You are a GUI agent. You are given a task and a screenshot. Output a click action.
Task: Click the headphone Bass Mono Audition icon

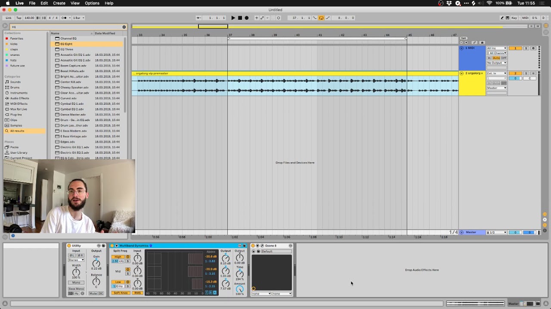[x=83, y=293]
